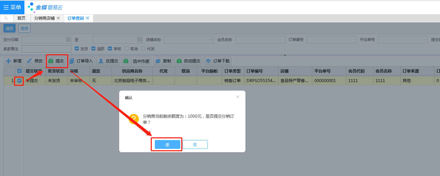Click the 新增 plus toolbar button
440x176 pixels.
coord(14,61)
